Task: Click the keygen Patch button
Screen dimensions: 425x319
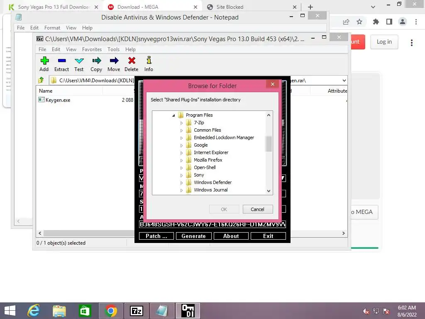Action: 156,236
